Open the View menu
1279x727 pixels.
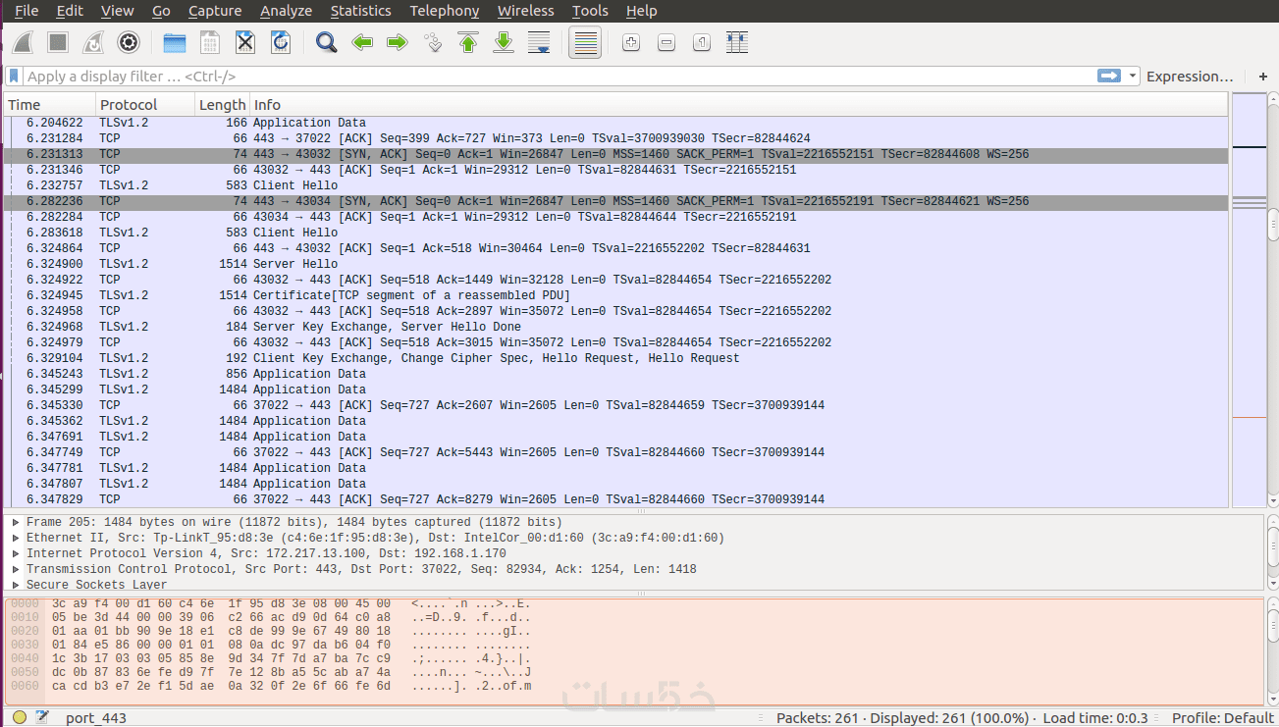click(117, 11)
